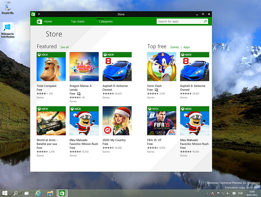This screenshot has width=261, height=197.
Task: Open Sonic Dash app tile
Action: point(161,66)
